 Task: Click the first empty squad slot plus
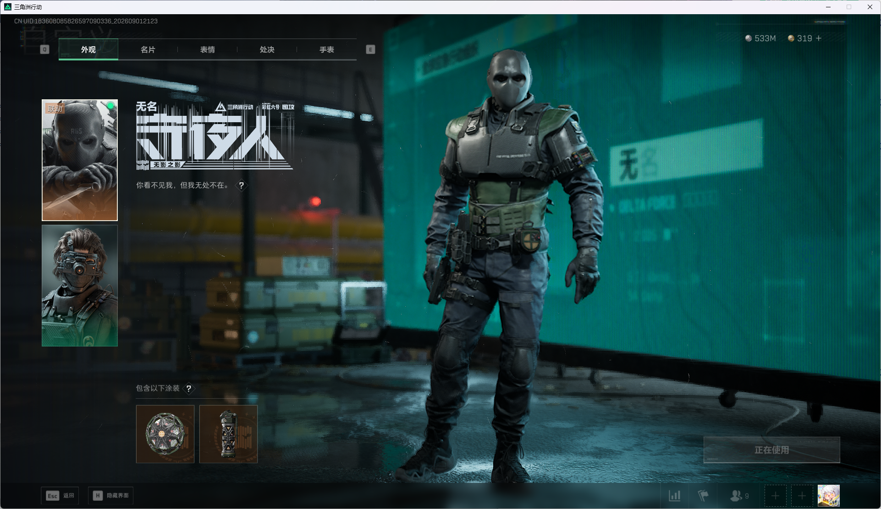pyautogui.click(x=775, y=496)
